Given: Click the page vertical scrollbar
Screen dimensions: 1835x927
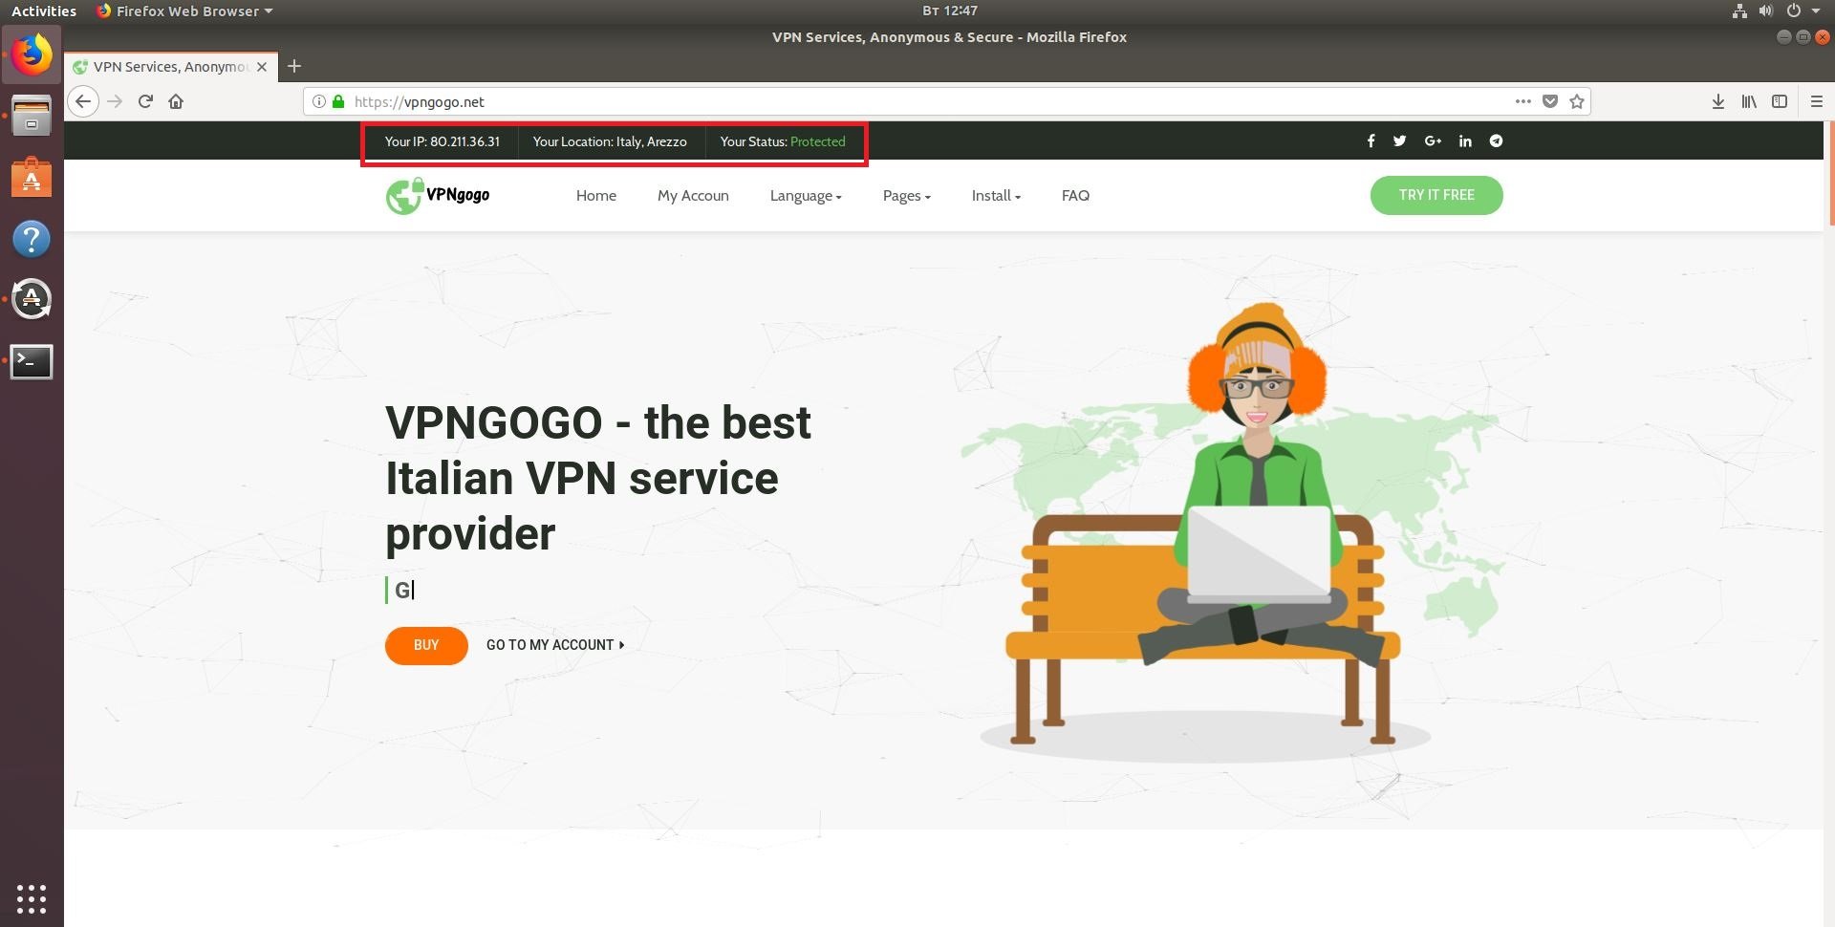Looking at the screenshot, I should pyautogui.click(x=1830, y=174).
